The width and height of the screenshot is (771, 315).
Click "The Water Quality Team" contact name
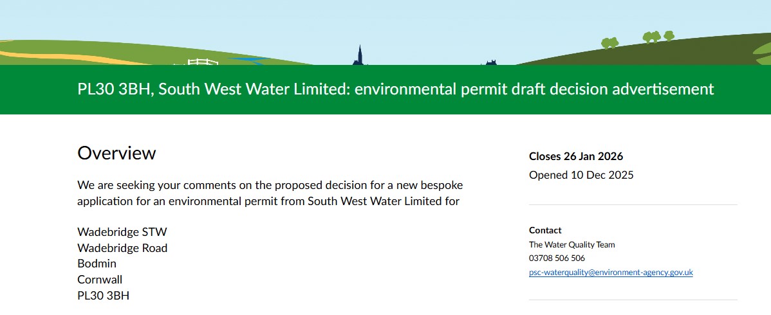click(571, 244)
